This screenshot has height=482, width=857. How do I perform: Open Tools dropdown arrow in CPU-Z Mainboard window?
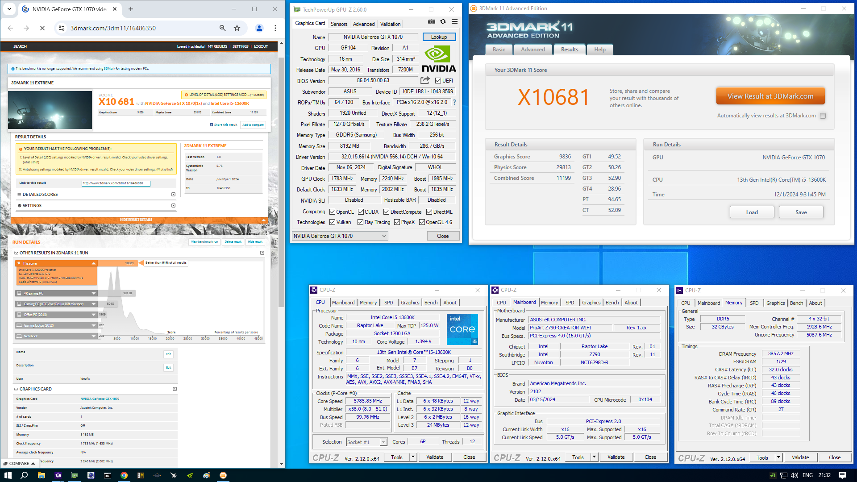tap(594, 457)
